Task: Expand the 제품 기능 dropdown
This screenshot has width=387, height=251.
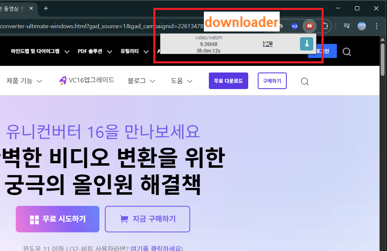Action: click(x=24, y=81)
